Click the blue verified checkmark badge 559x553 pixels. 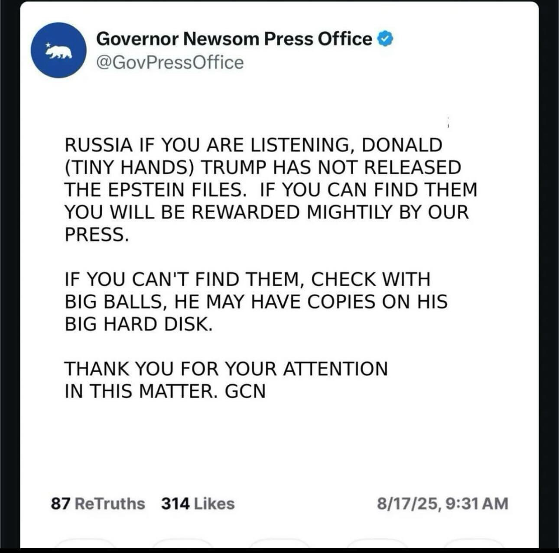[385, 39]
